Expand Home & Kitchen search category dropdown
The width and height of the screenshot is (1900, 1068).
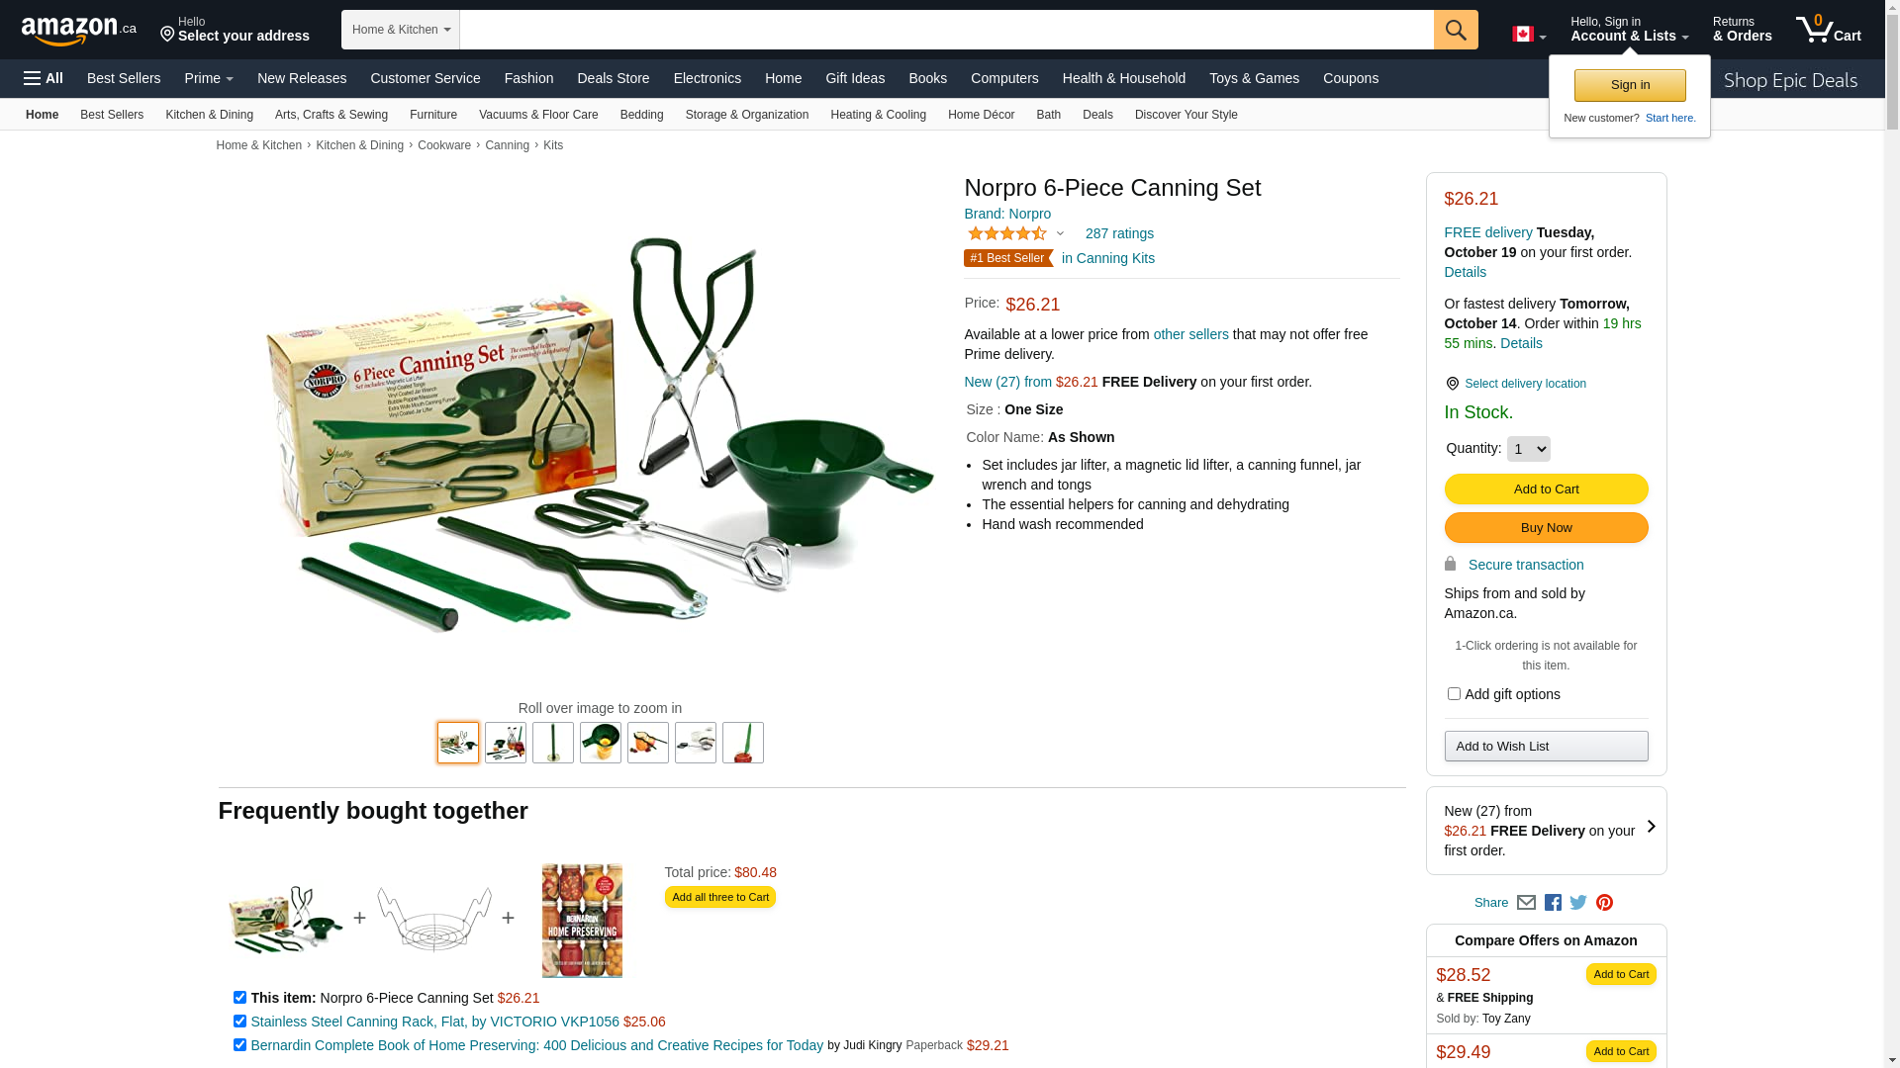coord(401,30)
